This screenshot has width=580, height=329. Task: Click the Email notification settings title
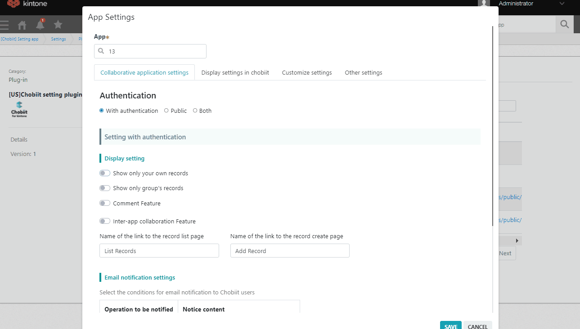[x=140, y=277]
